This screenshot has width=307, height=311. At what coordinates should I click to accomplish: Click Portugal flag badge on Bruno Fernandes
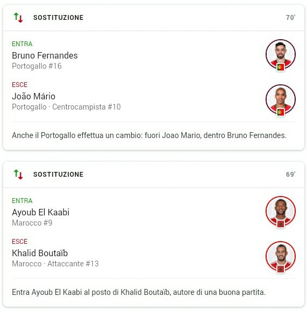281,67
